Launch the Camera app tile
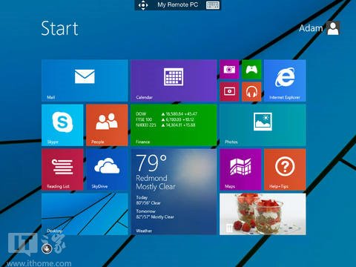356x267 pixels. [229, 69]
